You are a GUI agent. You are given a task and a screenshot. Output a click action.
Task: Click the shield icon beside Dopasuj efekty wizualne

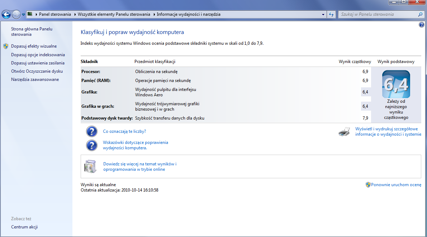6,46
